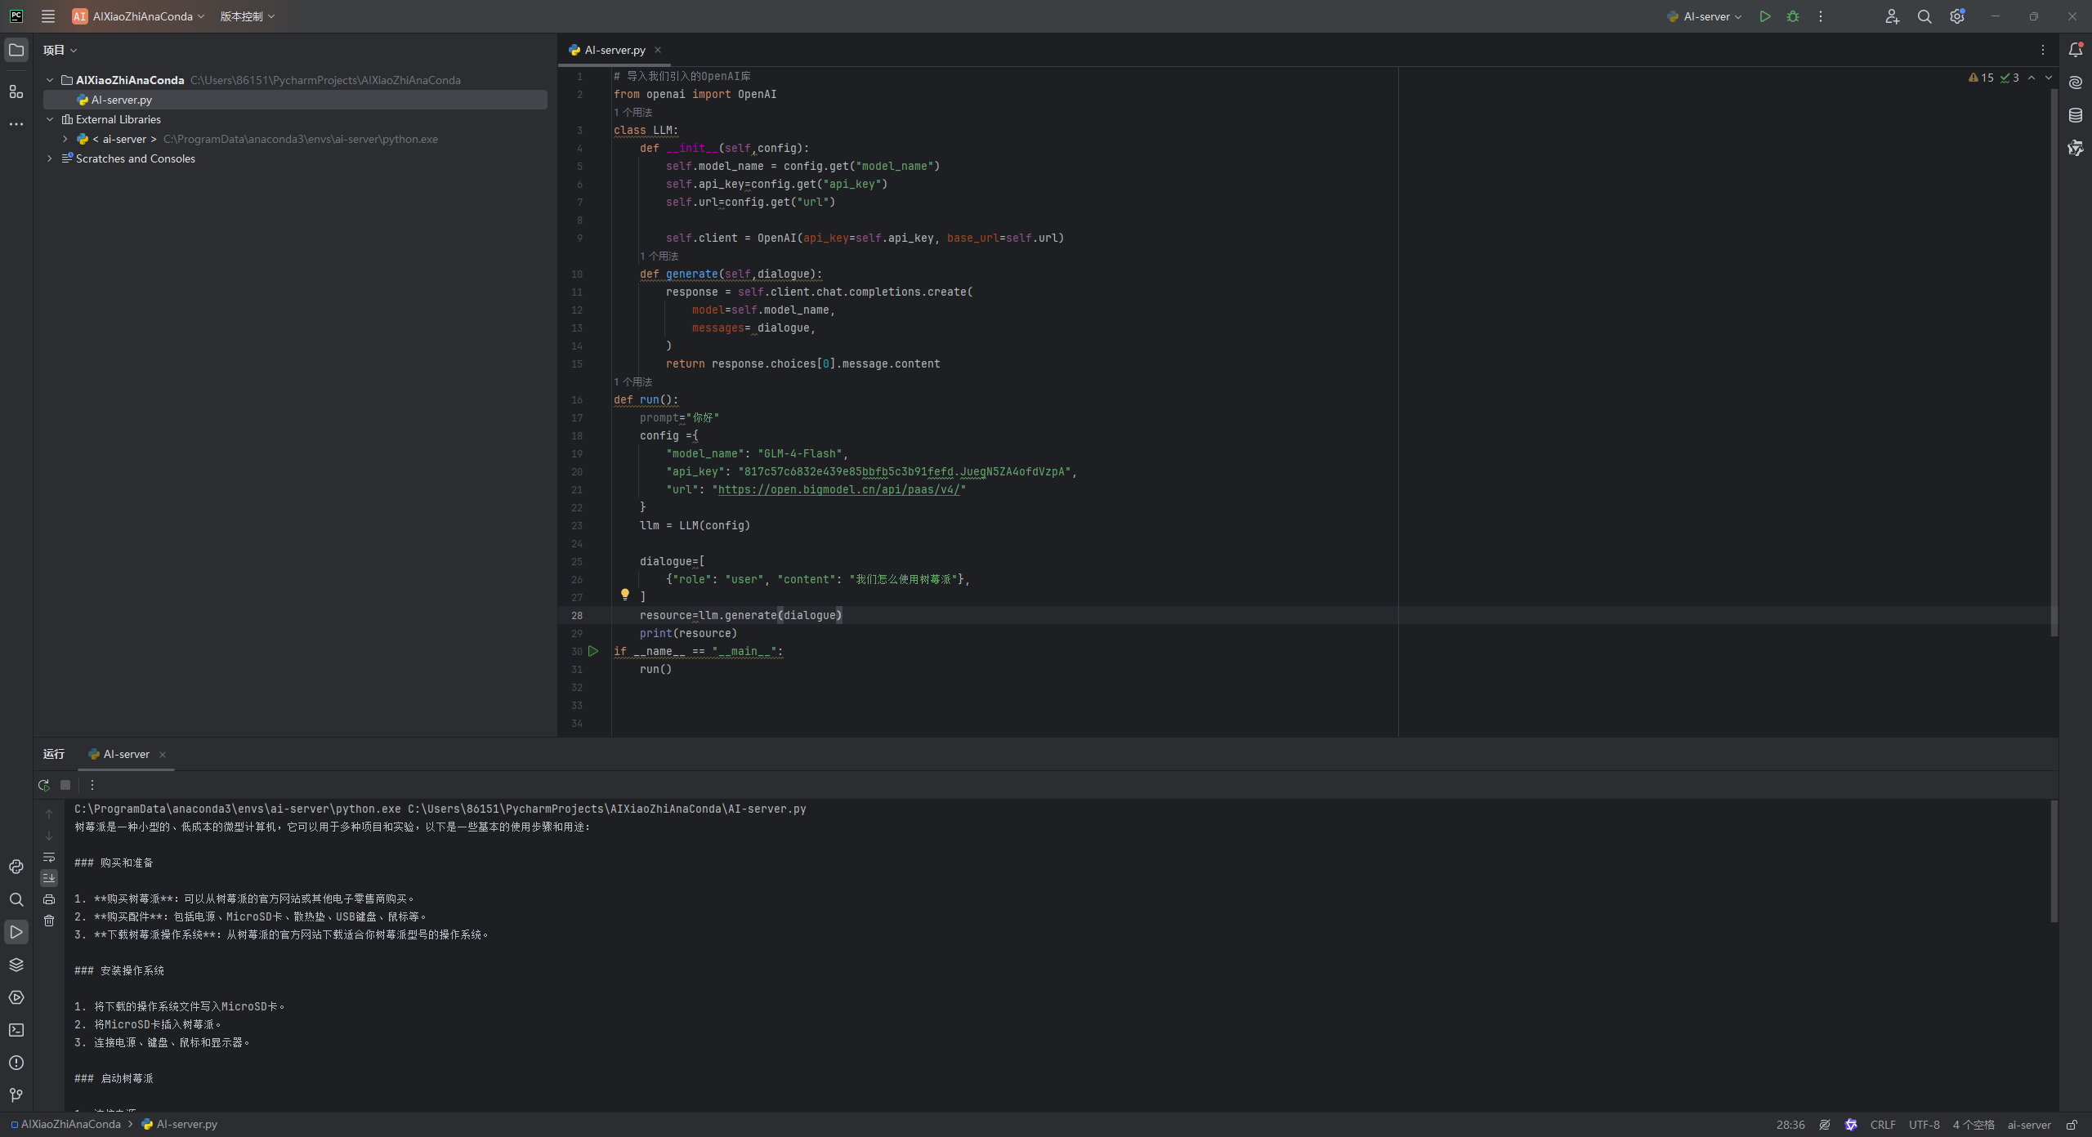Open the Git version control tool window
The height and width of the screenshot is (1137, 2092).
(16, 1095)
